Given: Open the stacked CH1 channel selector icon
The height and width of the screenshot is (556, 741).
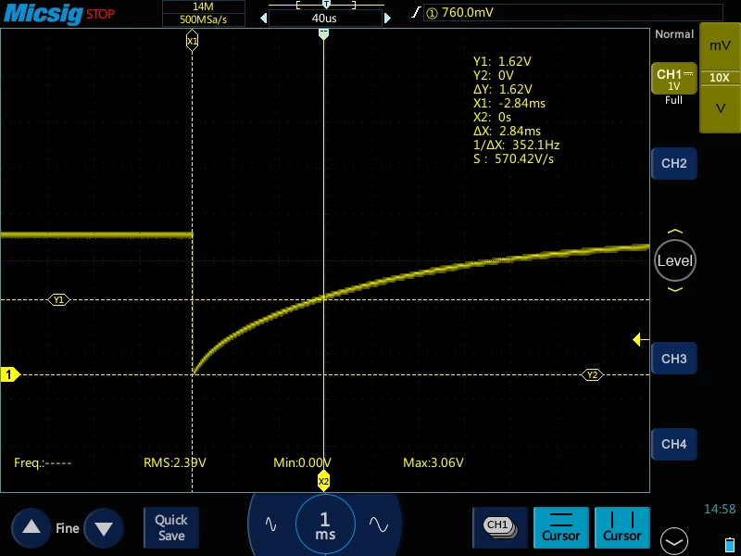Looking at the screenshot, I should [x=500, y=527].
